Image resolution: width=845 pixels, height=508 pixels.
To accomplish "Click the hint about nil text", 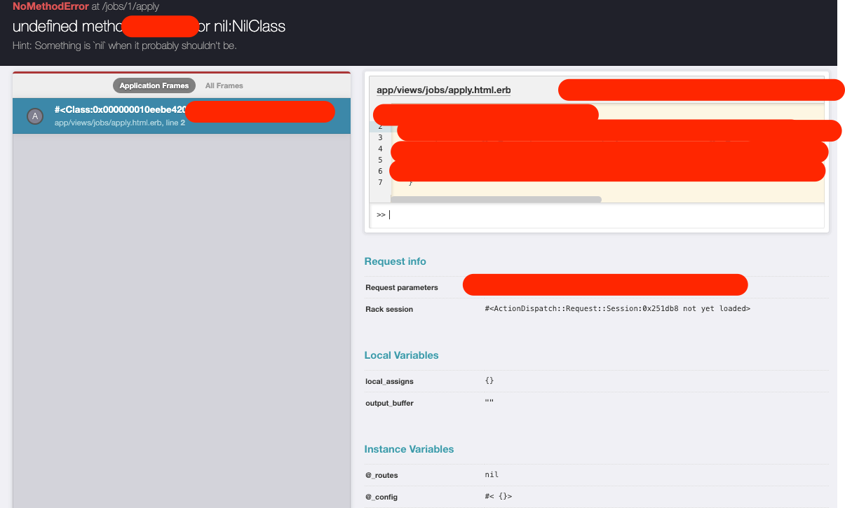I will click(125, 46).
